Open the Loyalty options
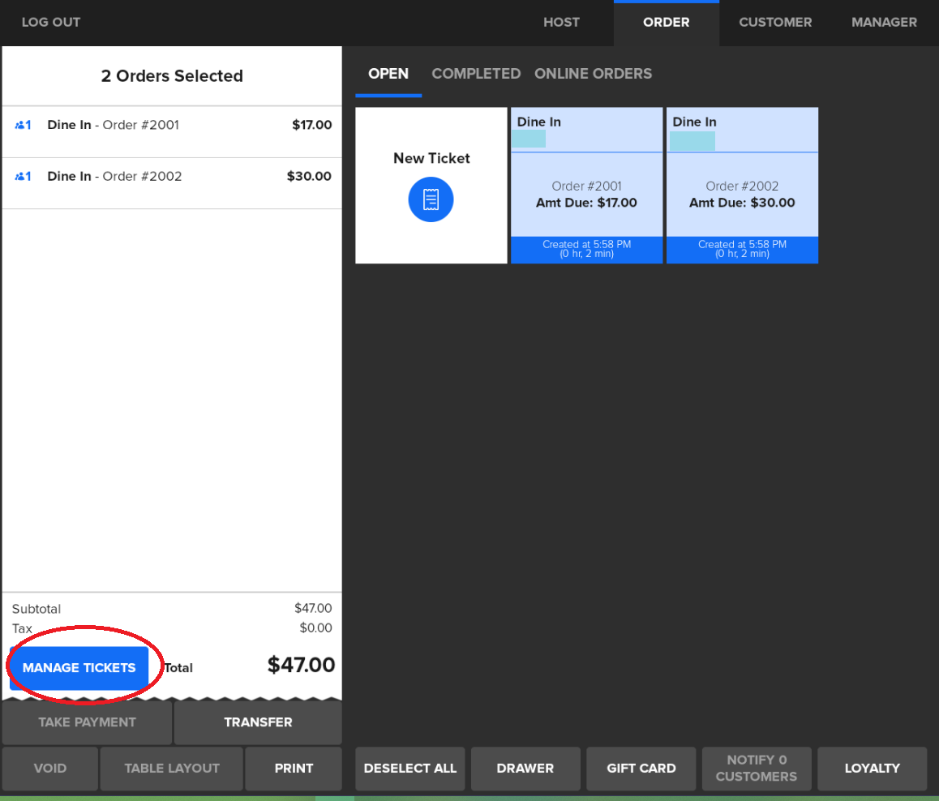The width and height of the screenshot is (939, 801). click(872, 769)
